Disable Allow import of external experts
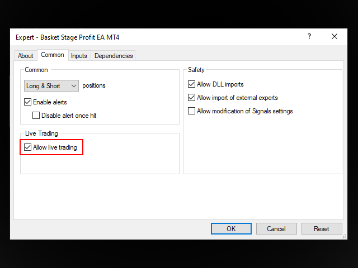The height and width of the screenshot is (268, 358). pyautogui.click(x=192, y=98)
